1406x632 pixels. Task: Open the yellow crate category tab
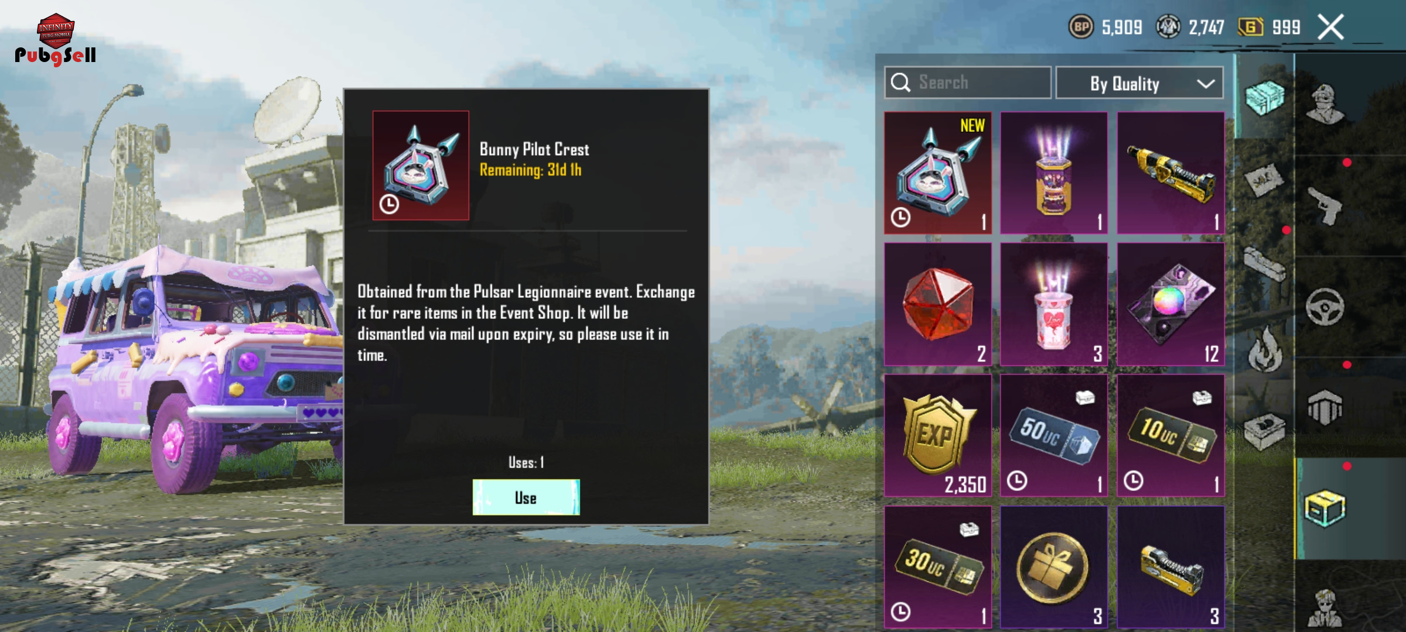click(x=1325, y=509)
